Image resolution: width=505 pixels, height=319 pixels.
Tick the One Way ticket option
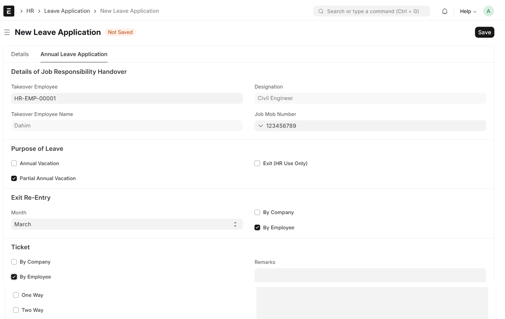point(16,295)
